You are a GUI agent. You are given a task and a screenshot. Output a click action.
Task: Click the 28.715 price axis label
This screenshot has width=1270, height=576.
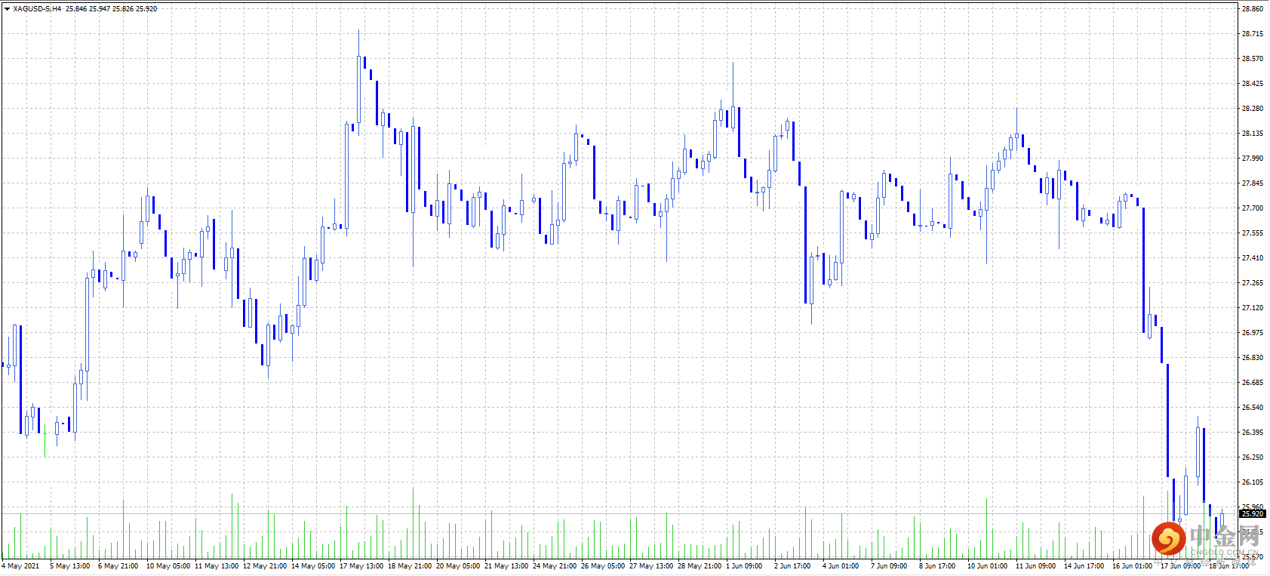click(1253, 34)
